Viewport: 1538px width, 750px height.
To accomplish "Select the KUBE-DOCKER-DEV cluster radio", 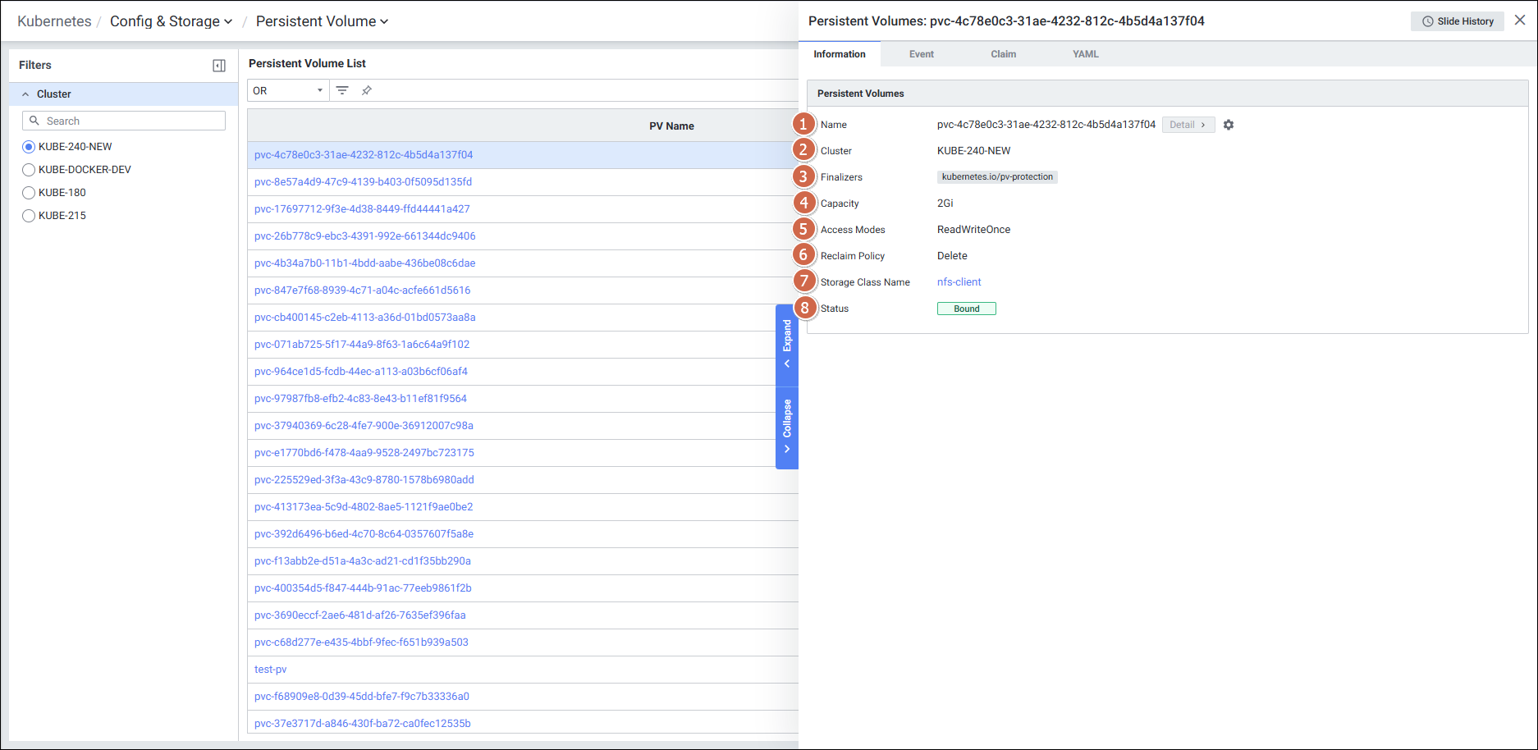I will pyautogui.click(x=29, y=170).
